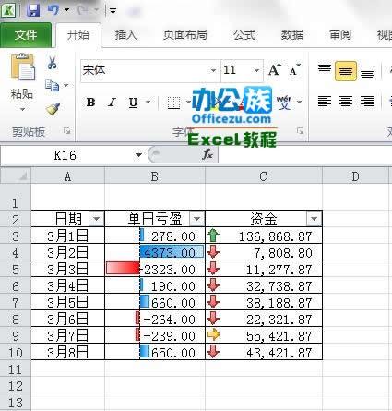Toggle Bold formatting
This screenshot has width=392, height=411.
(x=90, y=103)
